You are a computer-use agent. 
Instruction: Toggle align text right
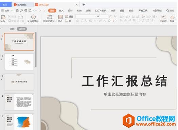click(x=130, y=21)
